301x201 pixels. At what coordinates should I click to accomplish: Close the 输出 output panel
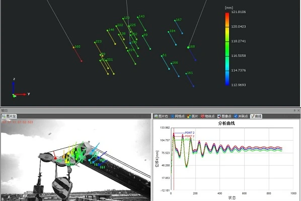pyautogui.click(x=298, y=111)
